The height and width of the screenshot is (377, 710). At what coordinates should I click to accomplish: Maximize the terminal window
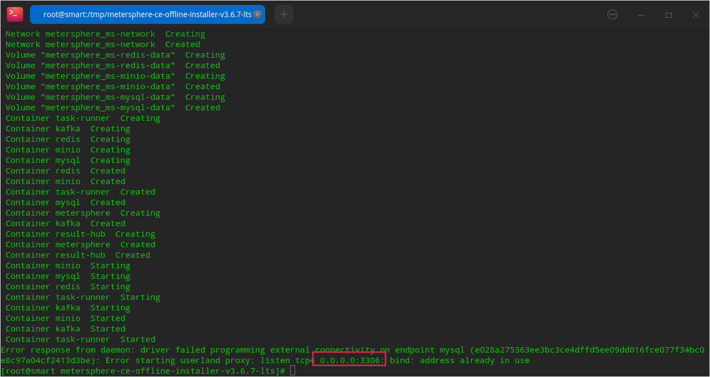tap(668, 14)
